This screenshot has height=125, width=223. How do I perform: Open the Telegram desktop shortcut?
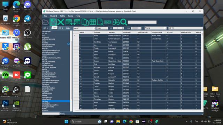tap(28, 20)
